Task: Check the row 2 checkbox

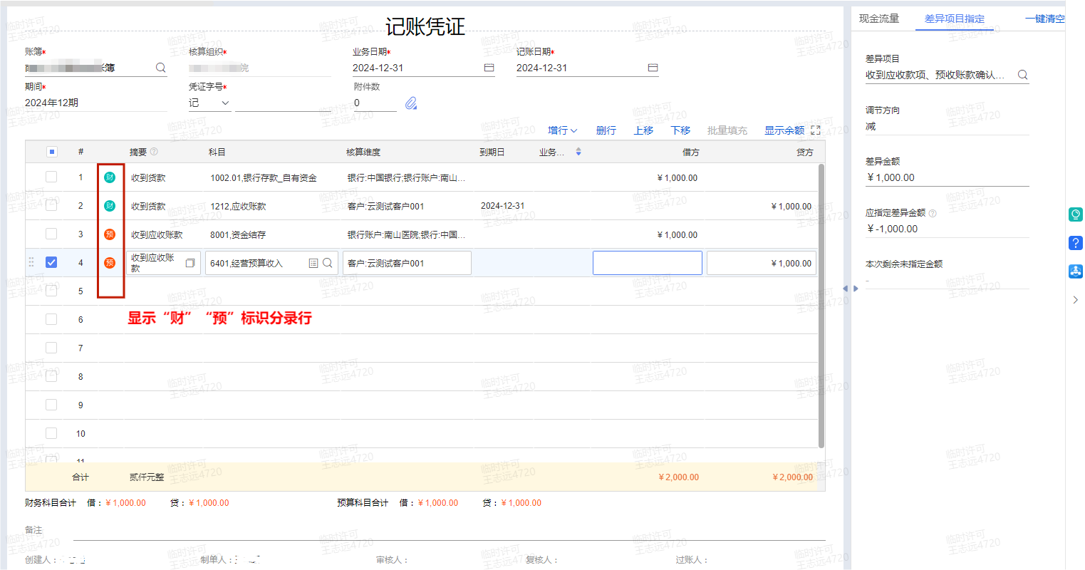Action: tap(51, 205)
